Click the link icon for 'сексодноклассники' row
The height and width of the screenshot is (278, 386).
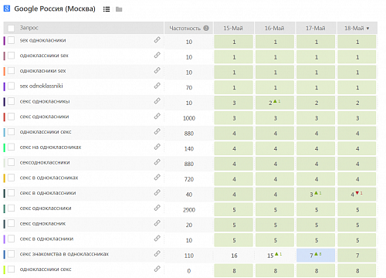pyautogui.click(x=157, y=162)
